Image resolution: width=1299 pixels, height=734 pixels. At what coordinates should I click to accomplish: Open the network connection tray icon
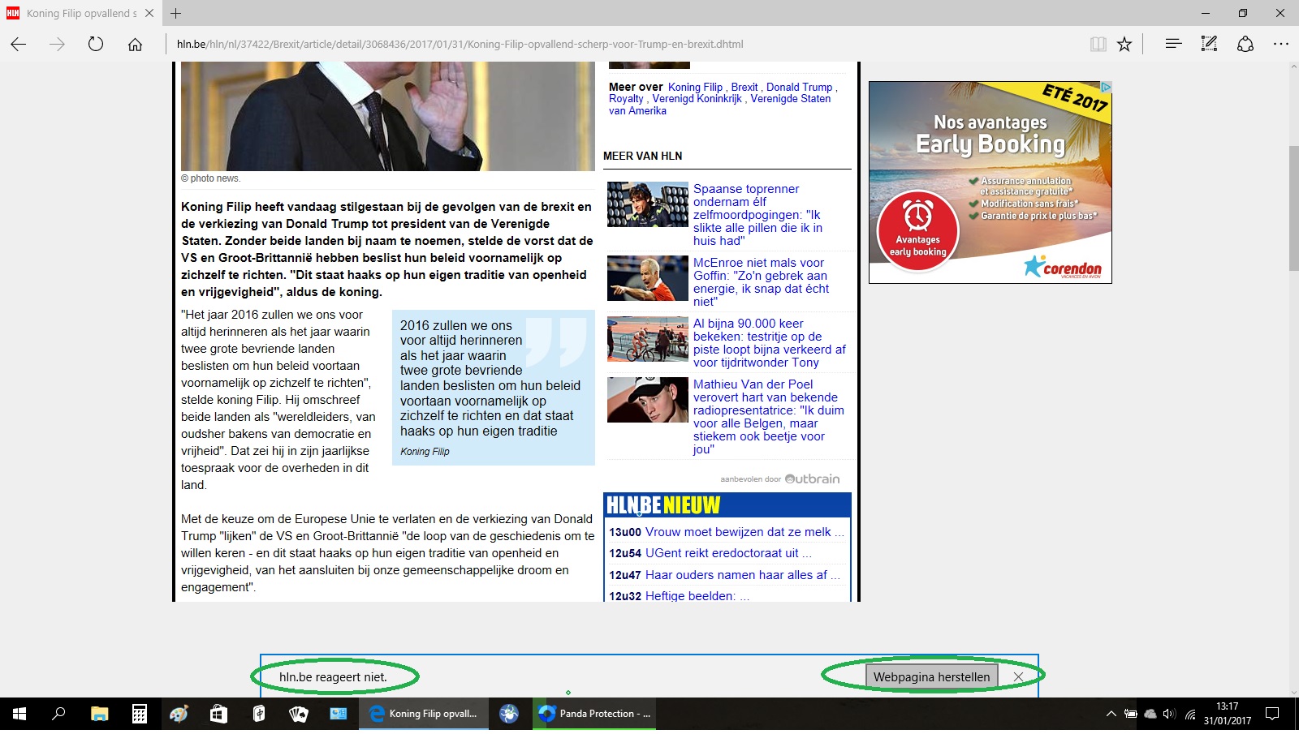1190,714
